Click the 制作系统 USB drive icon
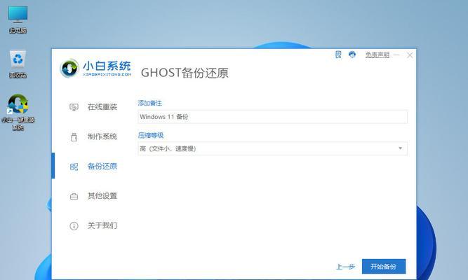468x280 pixels. tap(74, 136)
